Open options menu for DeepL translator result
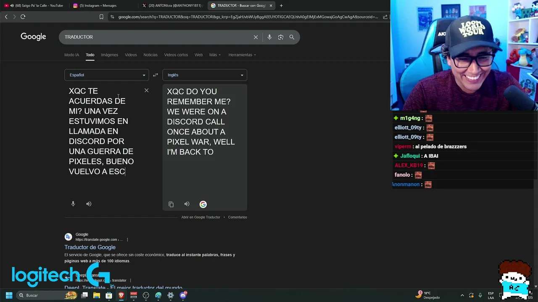This screenshot has width=538, height=302. 130,280
